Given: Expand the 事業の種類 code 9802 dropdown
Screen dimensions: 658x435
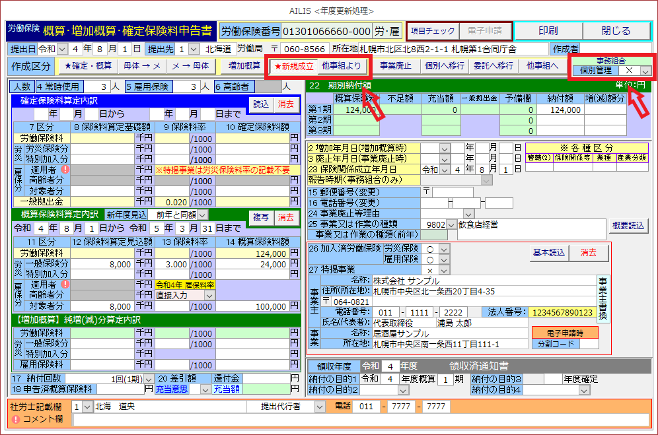Looking at the screenshot, I should pos(451,224).
